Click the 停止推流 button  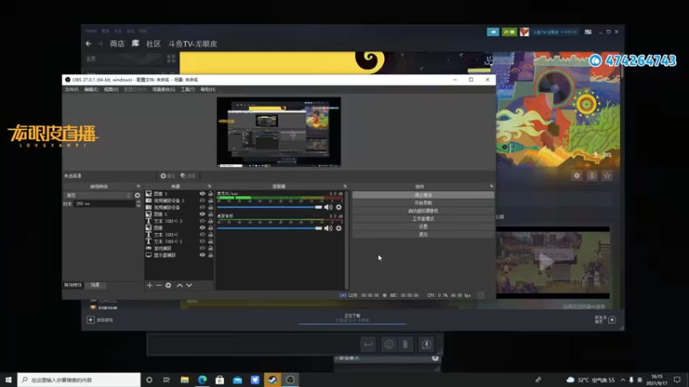point(423,195)
